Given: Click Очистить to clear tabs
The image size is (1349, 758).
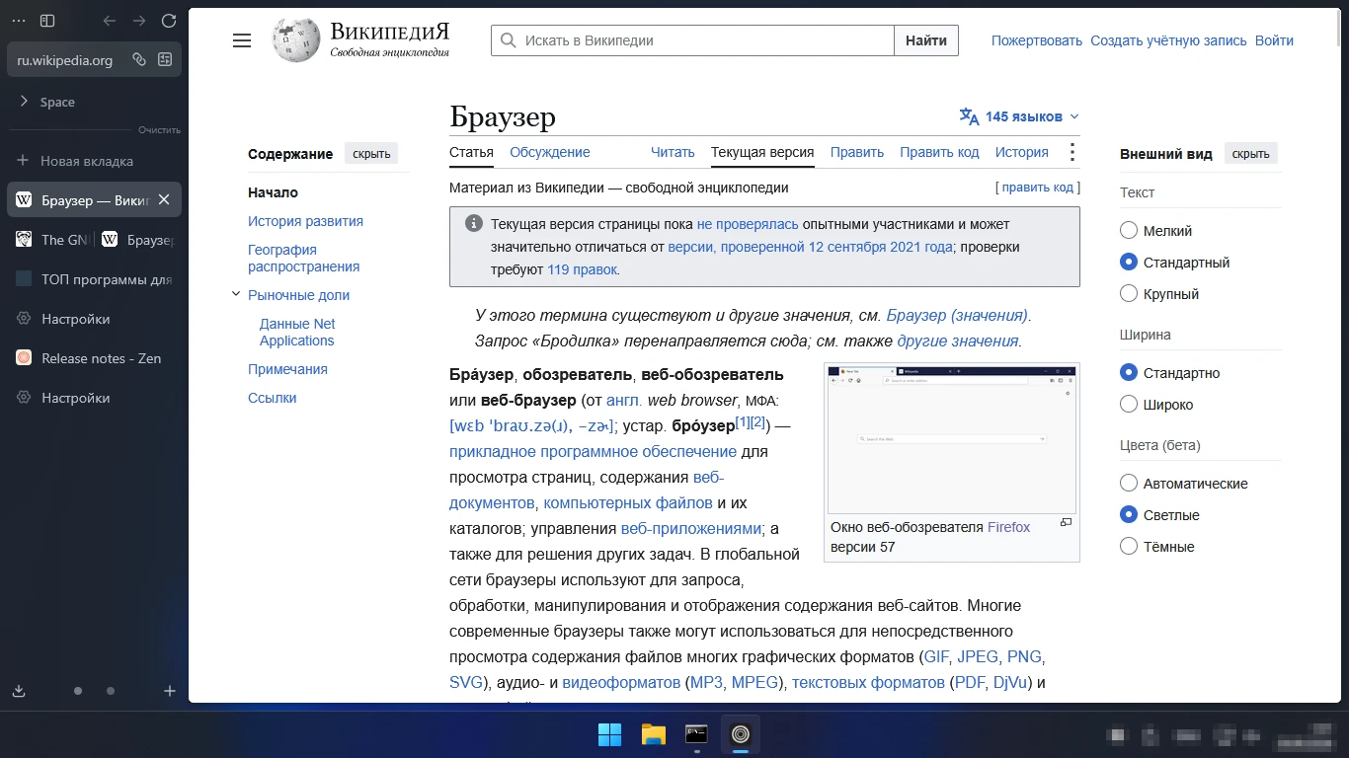Looking at the screenshot, I should (160, 130).
